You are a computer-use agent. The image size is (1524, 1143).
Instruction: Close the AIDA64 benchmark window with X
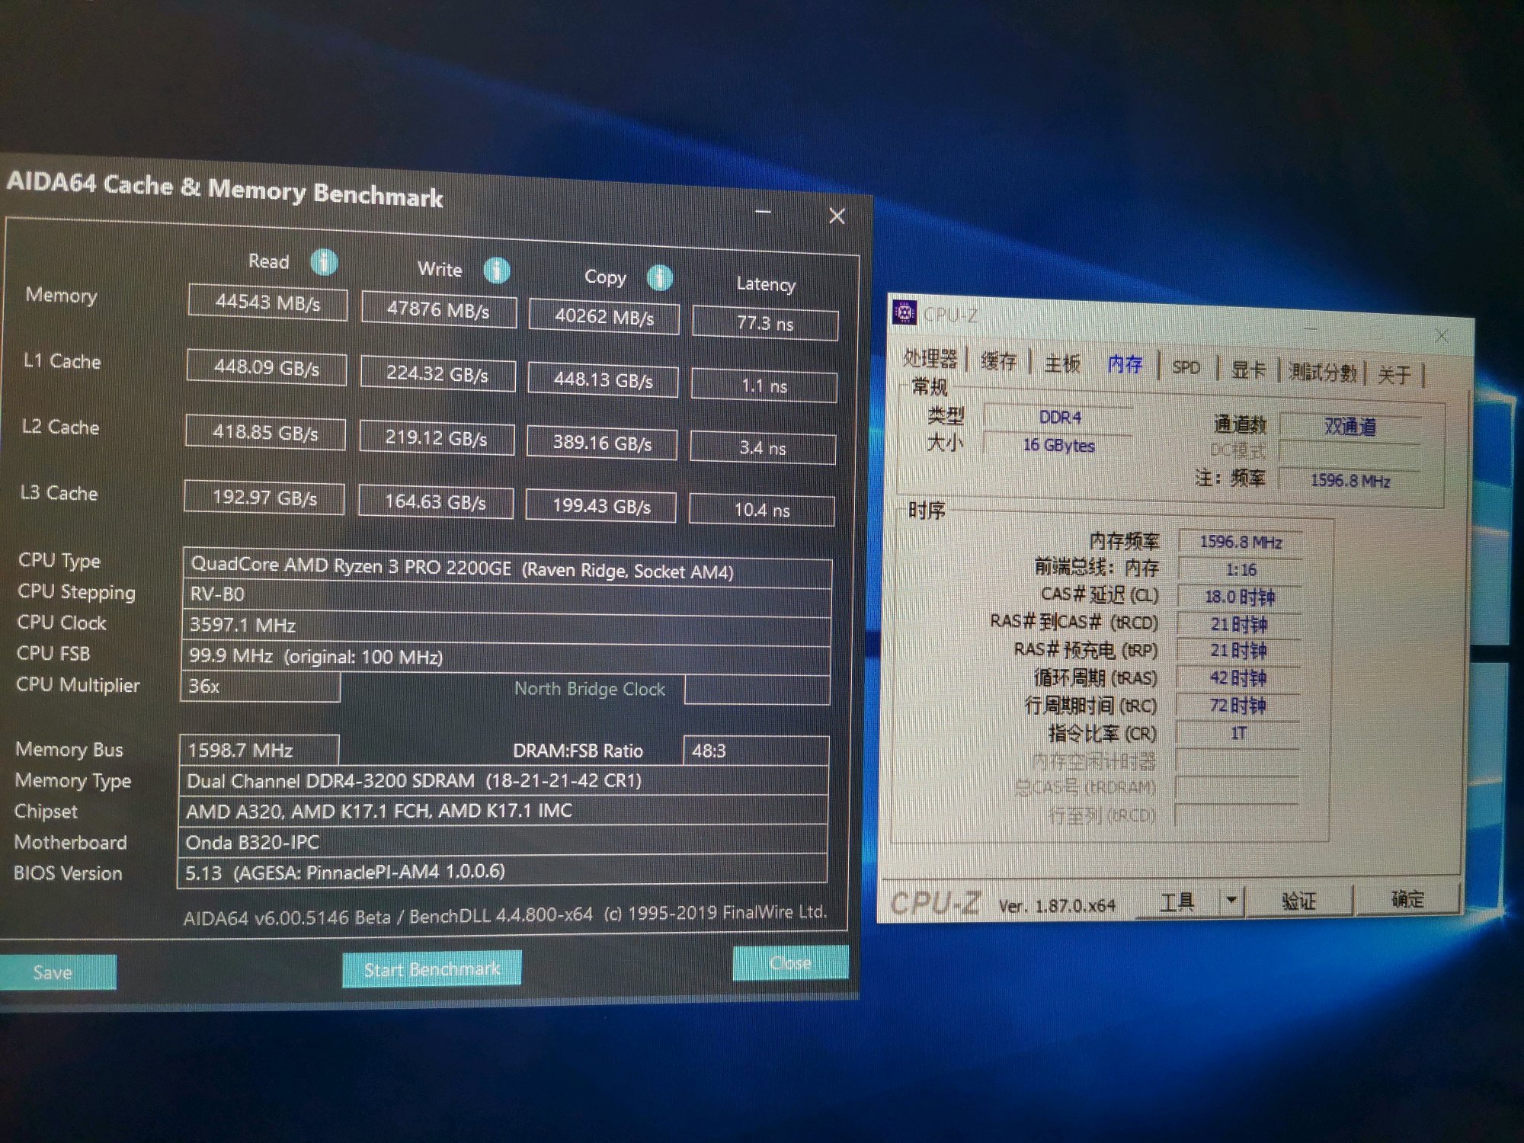tap(837, 216)
